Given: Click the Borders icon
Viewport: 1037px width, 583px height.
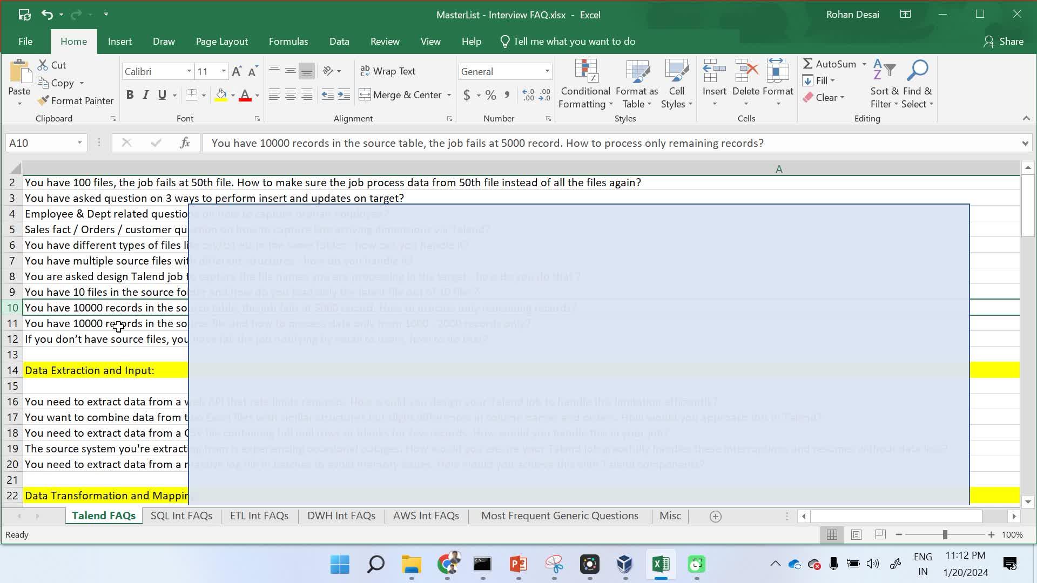Looking at the screenshot, I should coord(191,95).
